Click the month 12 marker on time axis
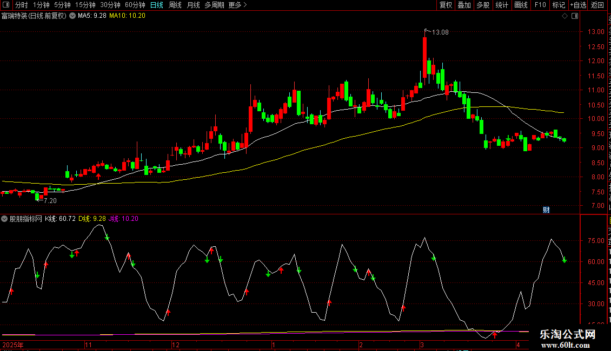The width and height of the screenshot is (611, 351). [176, 345]
